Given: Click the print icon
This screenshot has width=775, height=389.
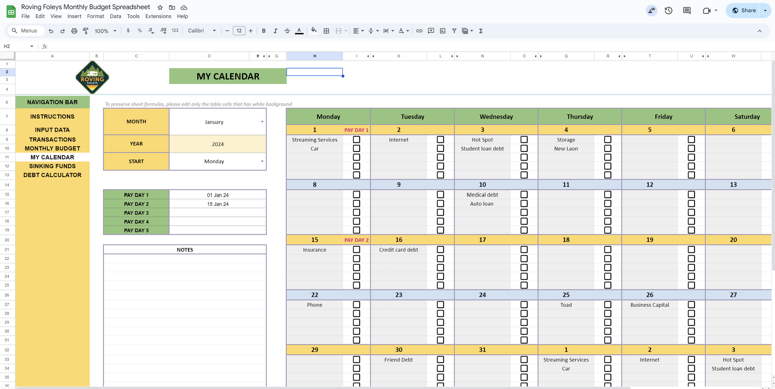Looking at the screenshot, I should (74, 31).
